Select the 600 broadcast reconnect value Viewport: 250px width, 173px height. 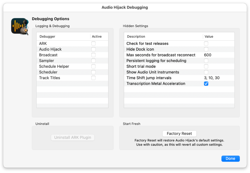click(208, 55)
